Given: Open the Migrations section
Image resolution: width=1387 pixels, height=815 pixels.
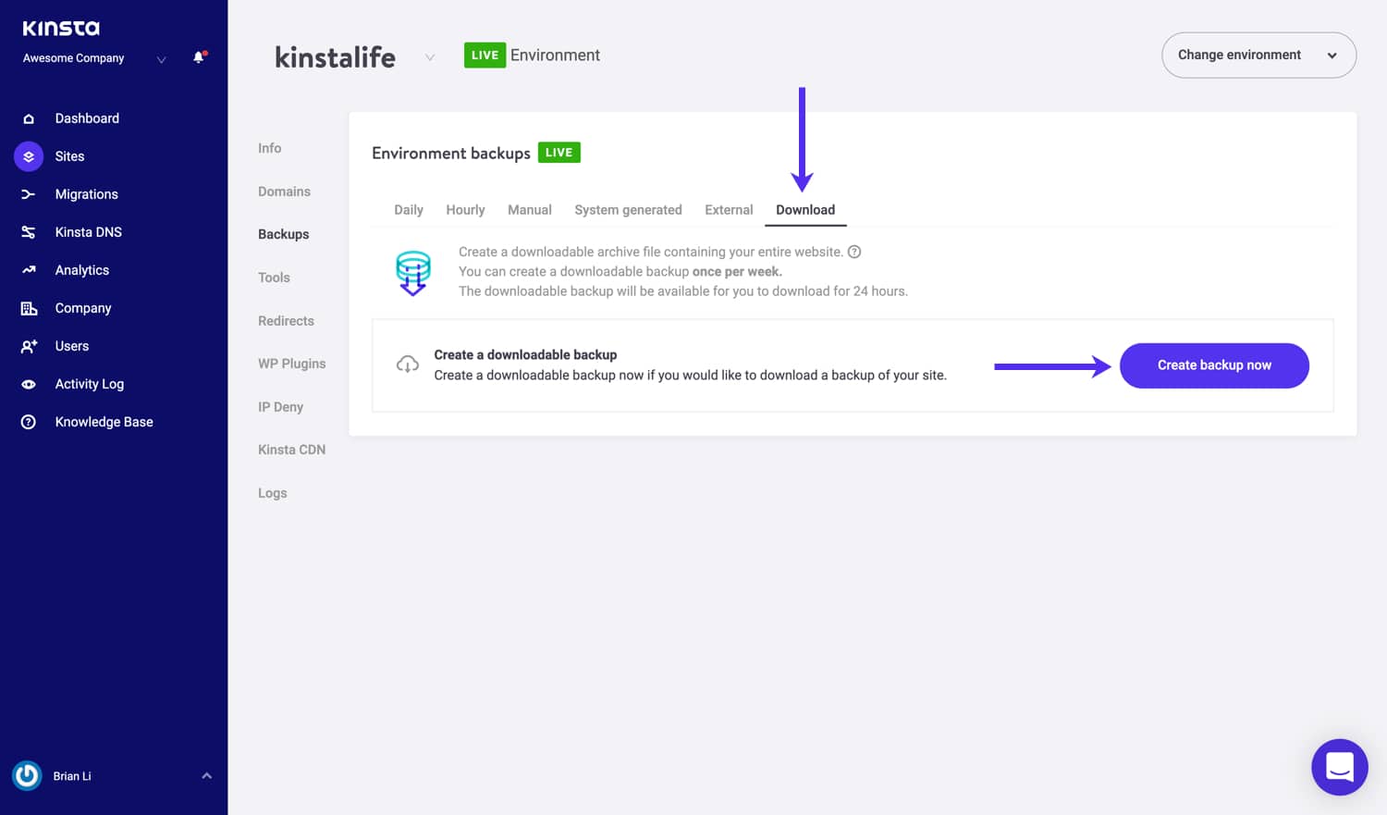Looking at the screenshot, I should pyautogui.click(x=87, y=194).
